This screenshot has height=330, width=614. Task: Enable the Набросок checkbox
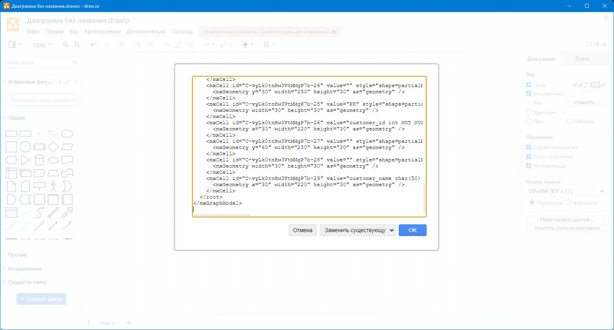click(x=569, y=121)
